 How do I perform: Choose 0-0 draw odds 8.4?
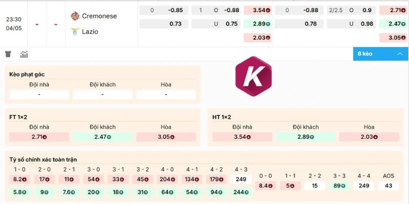tap(265, 186)
